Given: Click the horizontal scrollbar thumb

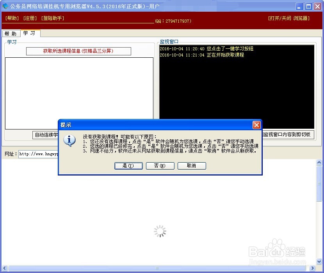Looking at the screenshot, I should tap(157, 268).
